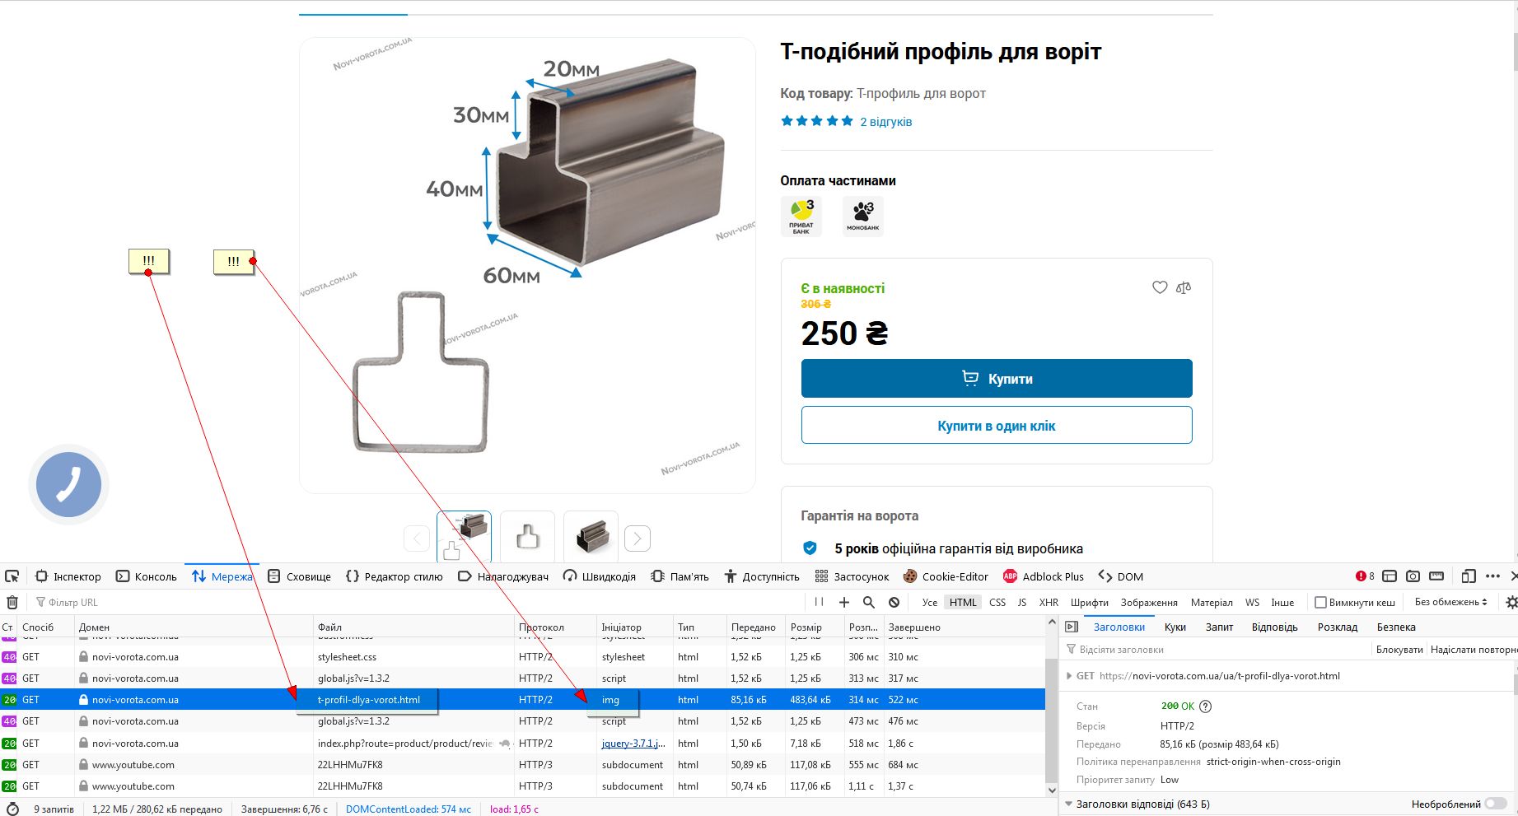This screenshot has width=1518, height=816.
Task: Open help for status code 200
Action: coord(1206,706)
